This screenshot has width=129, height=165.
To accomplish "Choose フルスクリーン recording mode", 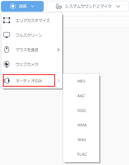I will click(x=32, y=35).
